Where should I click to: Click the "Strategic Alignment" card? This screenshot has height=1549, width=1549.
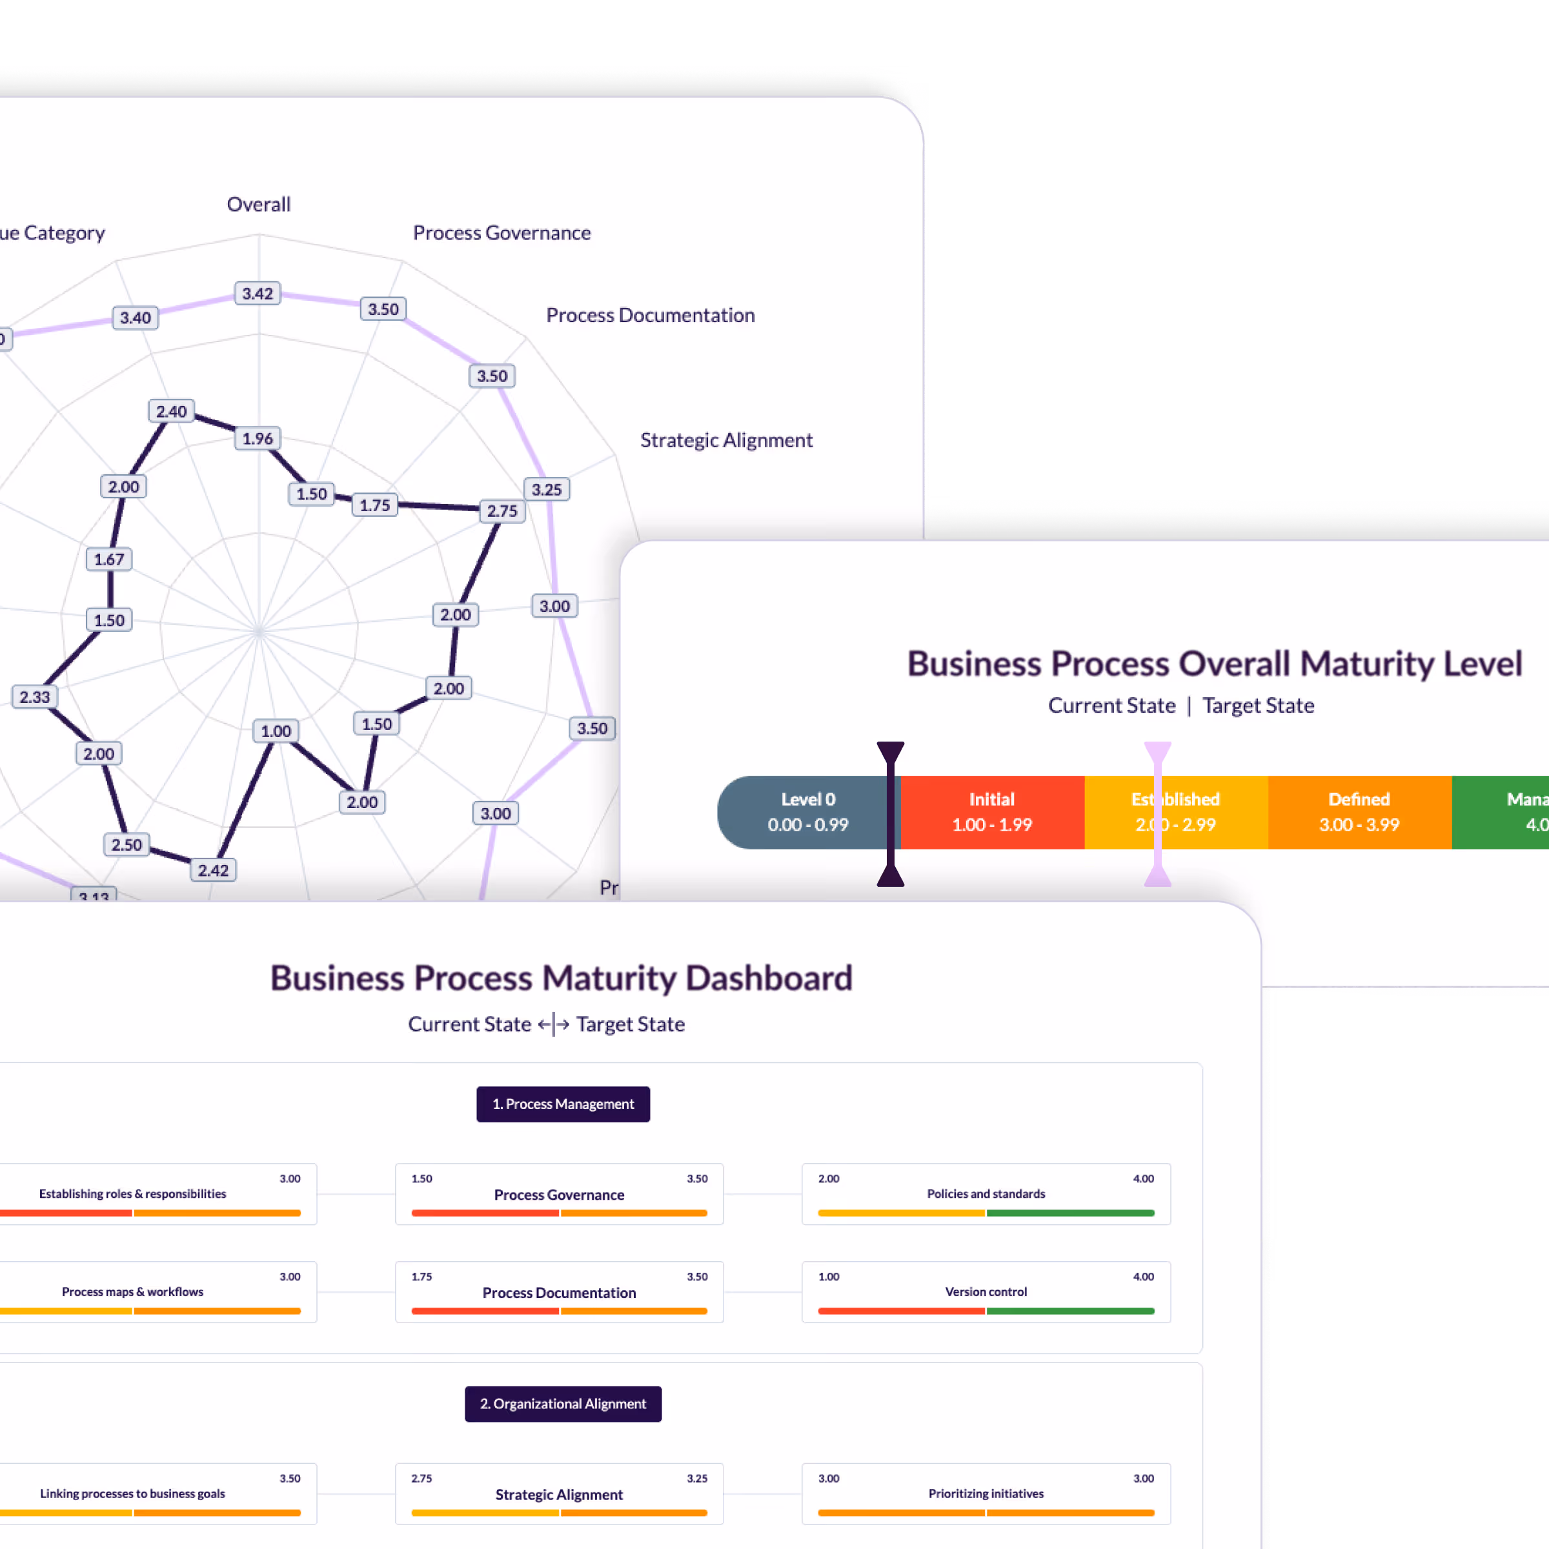point(559,1495)
